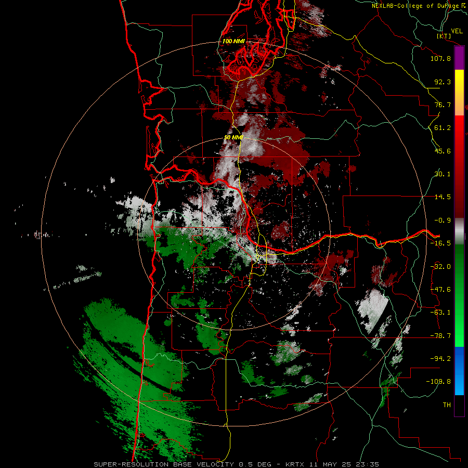
Task: Click the -32.0 velocity scale value
Action: tap(440, 267)
